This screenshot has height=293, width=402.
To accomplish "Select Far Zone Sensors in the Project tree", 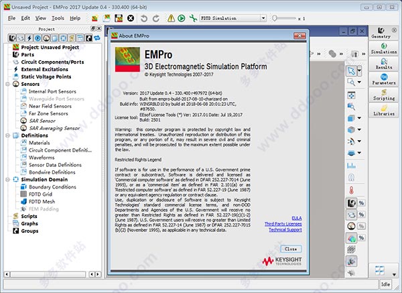I will (48, 113).
